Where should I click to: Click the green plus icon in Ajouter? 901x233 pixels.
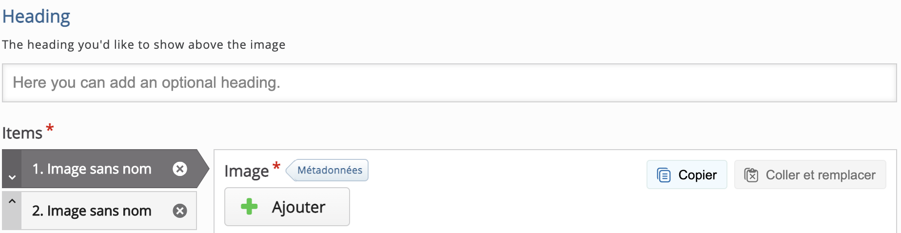pos(249,207)
